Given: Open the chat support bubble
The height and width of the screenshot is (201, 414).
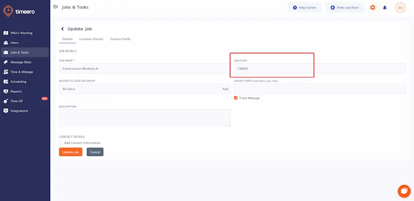Looking at the screenshot, I should tap(404, 191).
